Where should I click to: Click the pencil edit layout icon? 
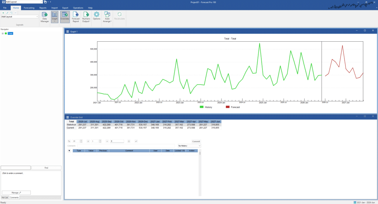[7, 13]
